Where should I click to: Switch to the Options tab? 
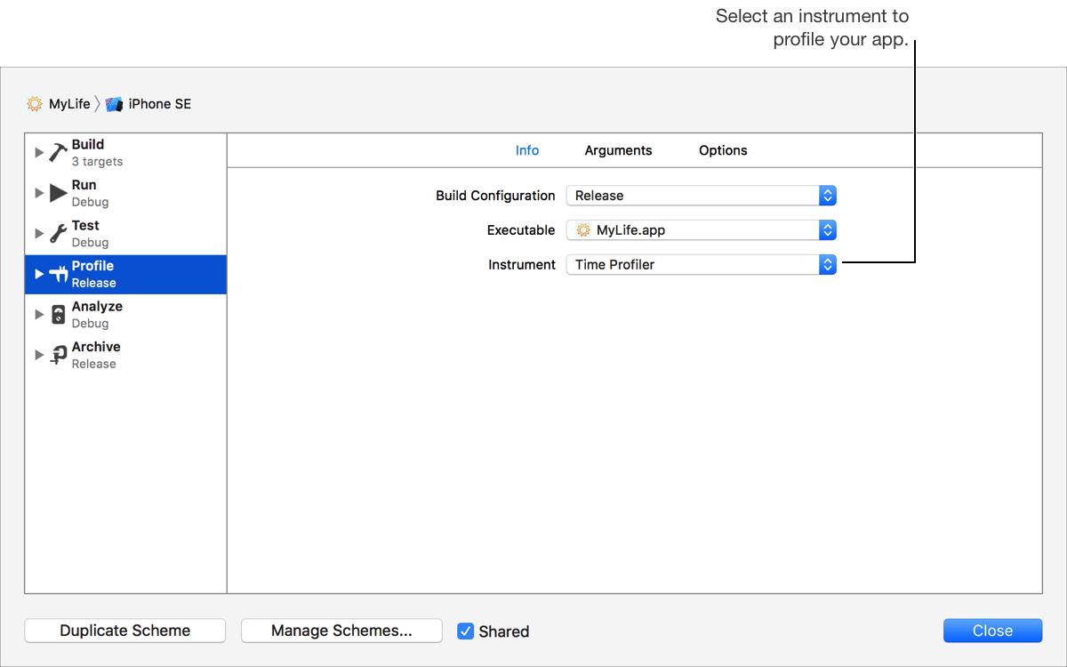coord(723,150)
